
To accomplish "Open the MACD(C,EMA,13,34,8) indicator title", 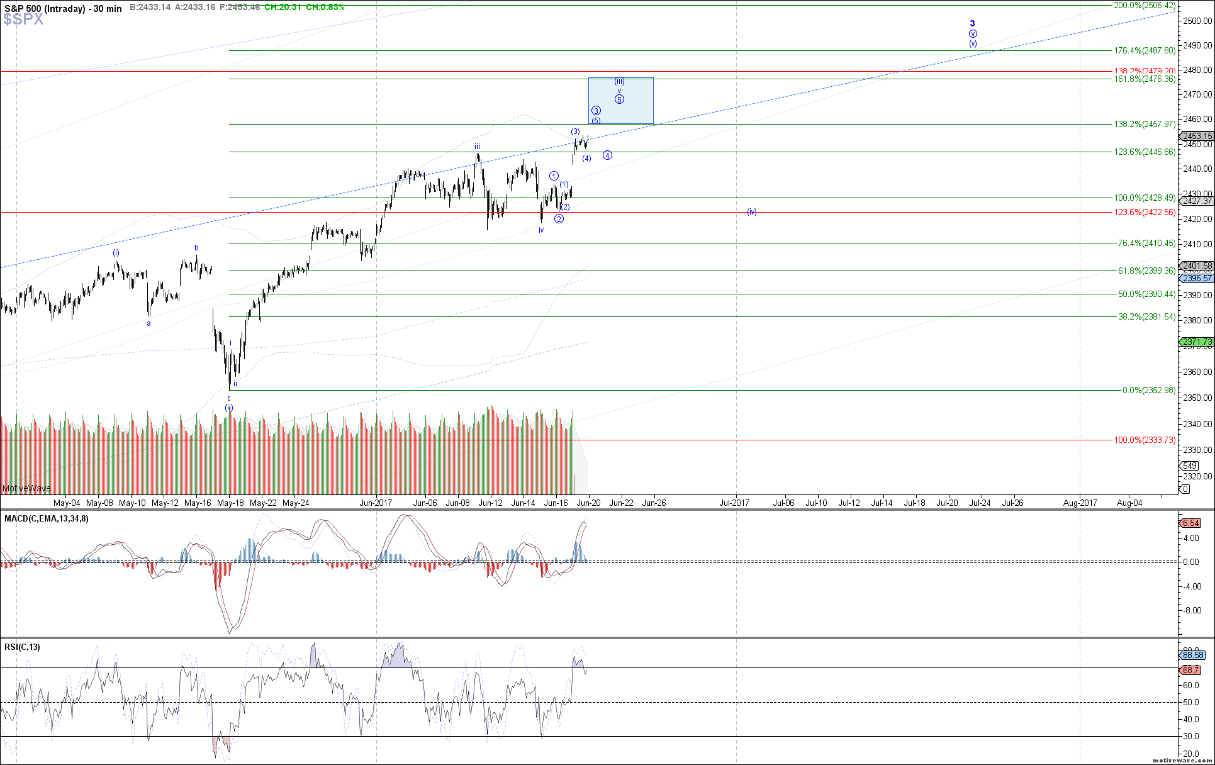I will tap(47, 519).
